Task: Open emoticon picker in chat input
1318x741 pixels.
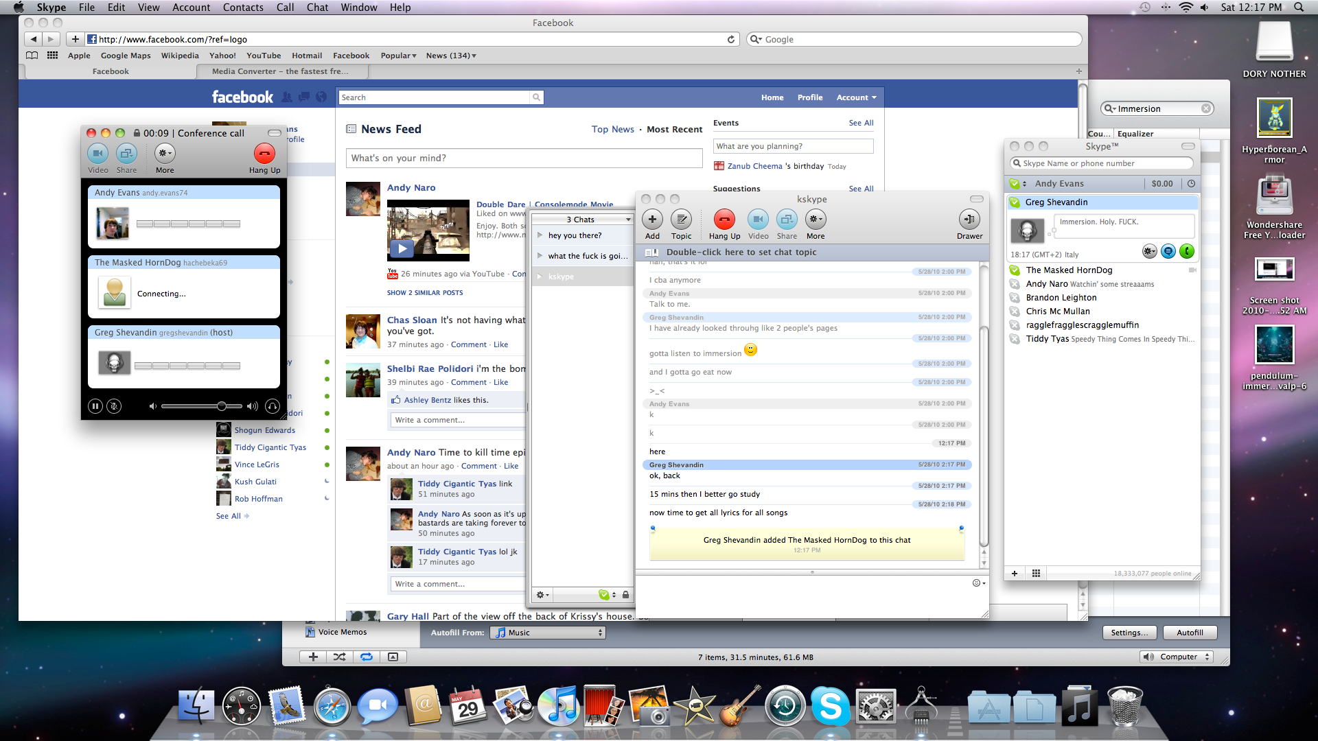Action: (x=978, y=583)
